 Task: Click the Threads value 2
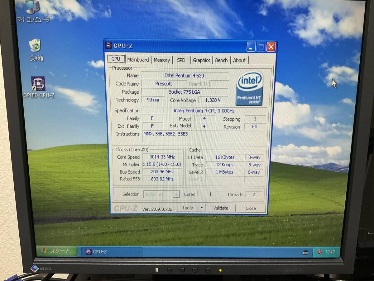254,194
